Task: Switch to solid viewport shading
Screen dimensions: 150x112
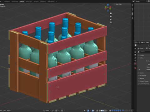Action: [102, 110]
